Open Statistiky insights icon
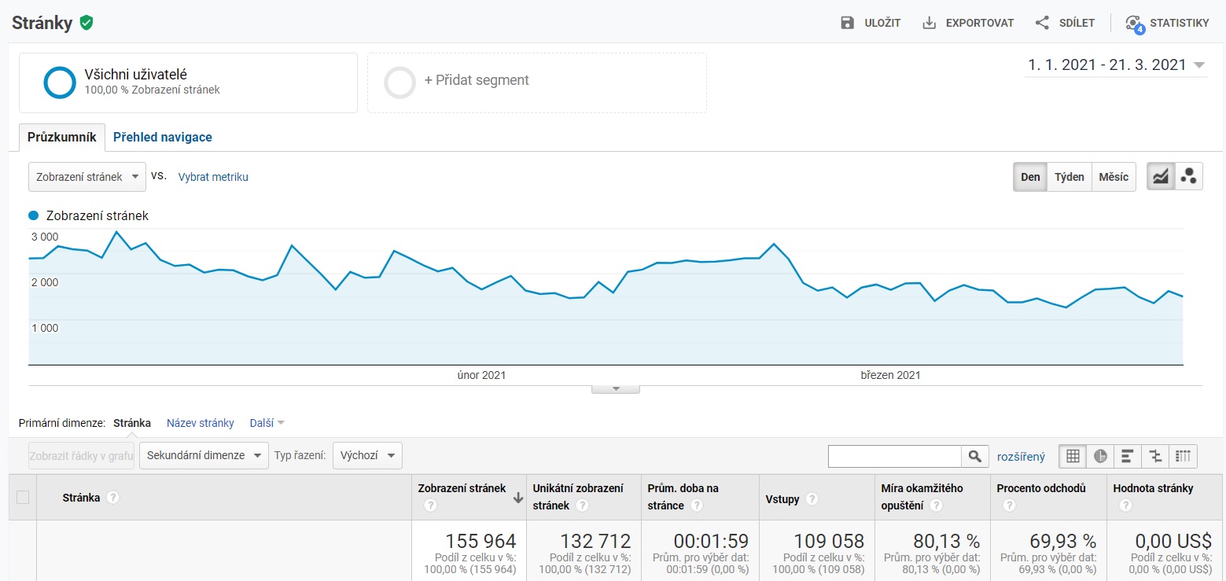Screen dimensions: 1226x581 (x=1134, y=24)
